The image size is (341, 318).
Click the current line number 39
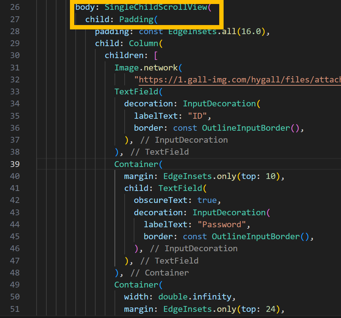point(15,164)
